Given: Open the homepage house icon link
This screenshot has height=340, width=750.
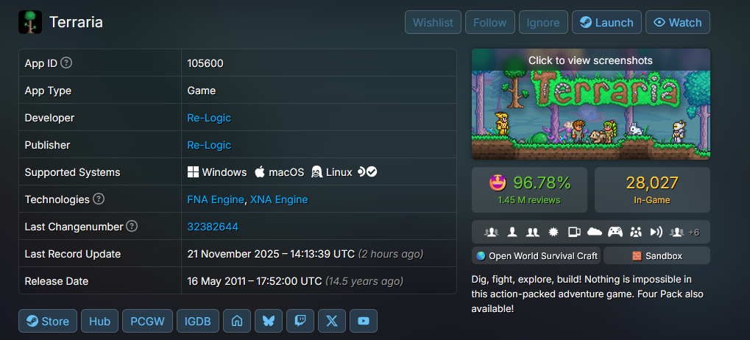Looking at the screenshot, I should click(x=237, y=321).
